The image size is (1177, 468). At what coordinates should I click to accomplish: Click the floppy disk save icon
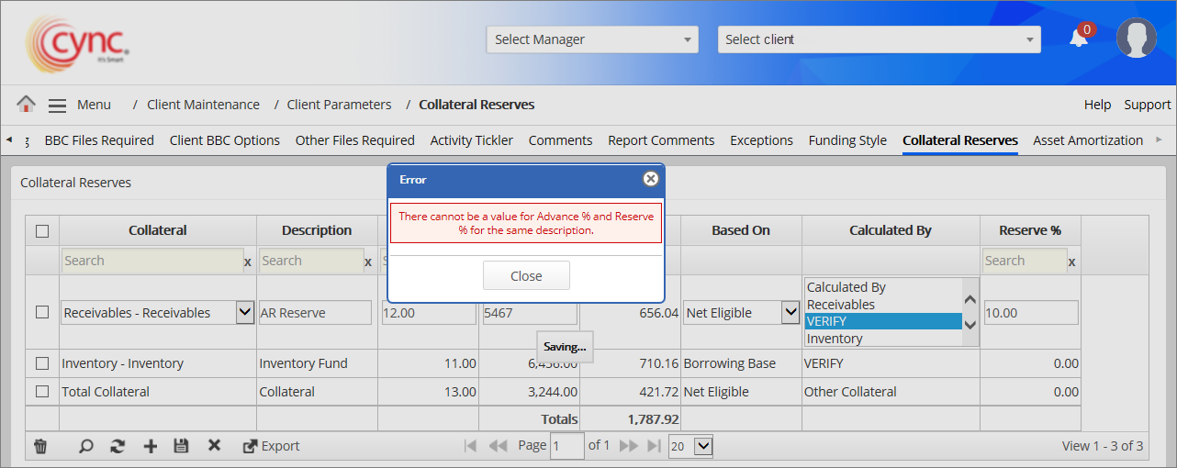181,446
